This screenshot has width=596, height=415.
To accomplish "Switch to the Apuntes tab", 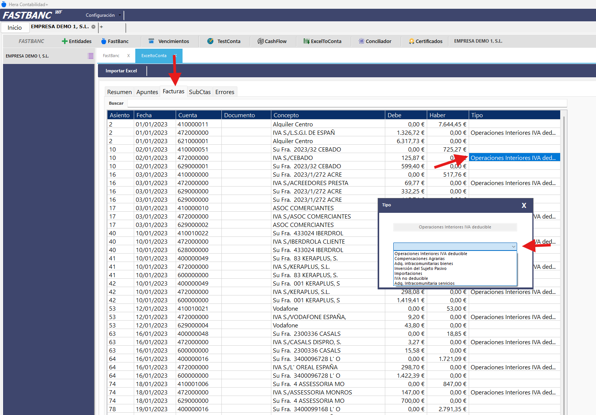I will (147, 92).
